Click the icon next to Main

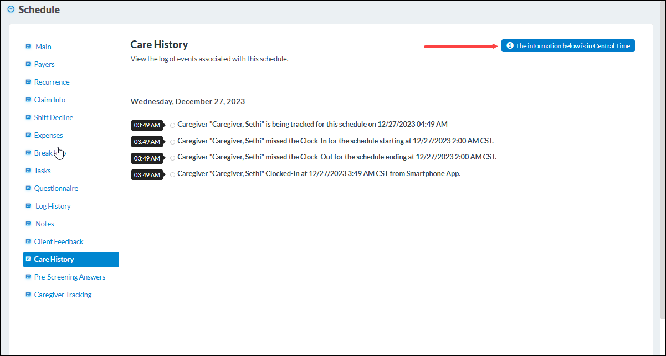pyautogui.click(x=29, y=47)
